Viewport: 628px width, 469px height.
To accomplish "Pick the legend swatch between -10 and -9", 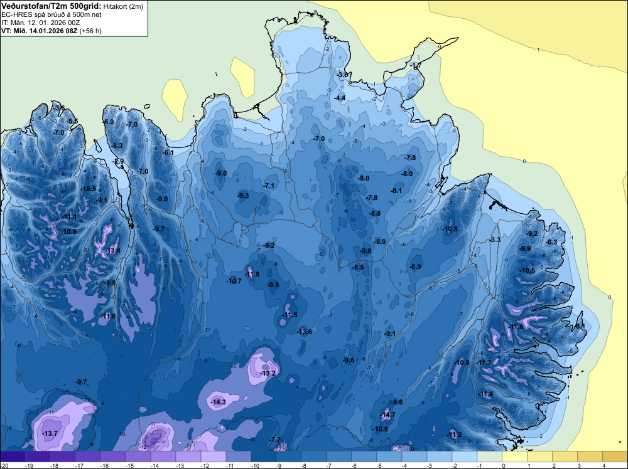I will coord(264,456).
